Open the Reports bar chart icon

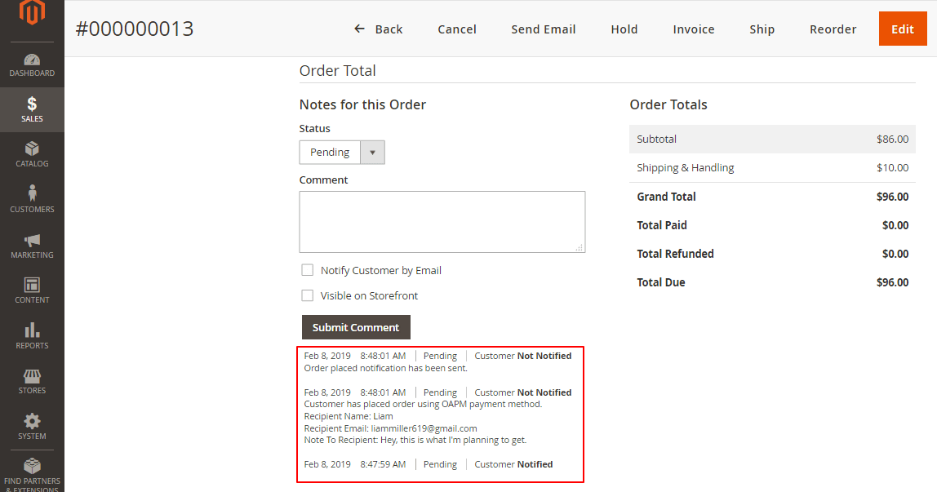point(32,330)
